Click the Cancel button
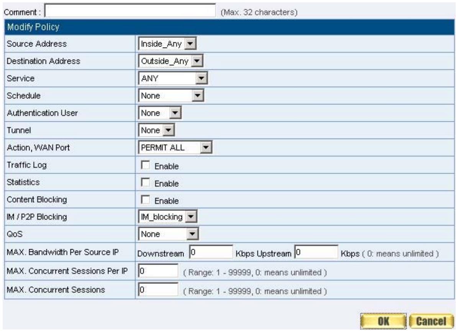Viewport: 456px width, 331px height. [431, 321]
